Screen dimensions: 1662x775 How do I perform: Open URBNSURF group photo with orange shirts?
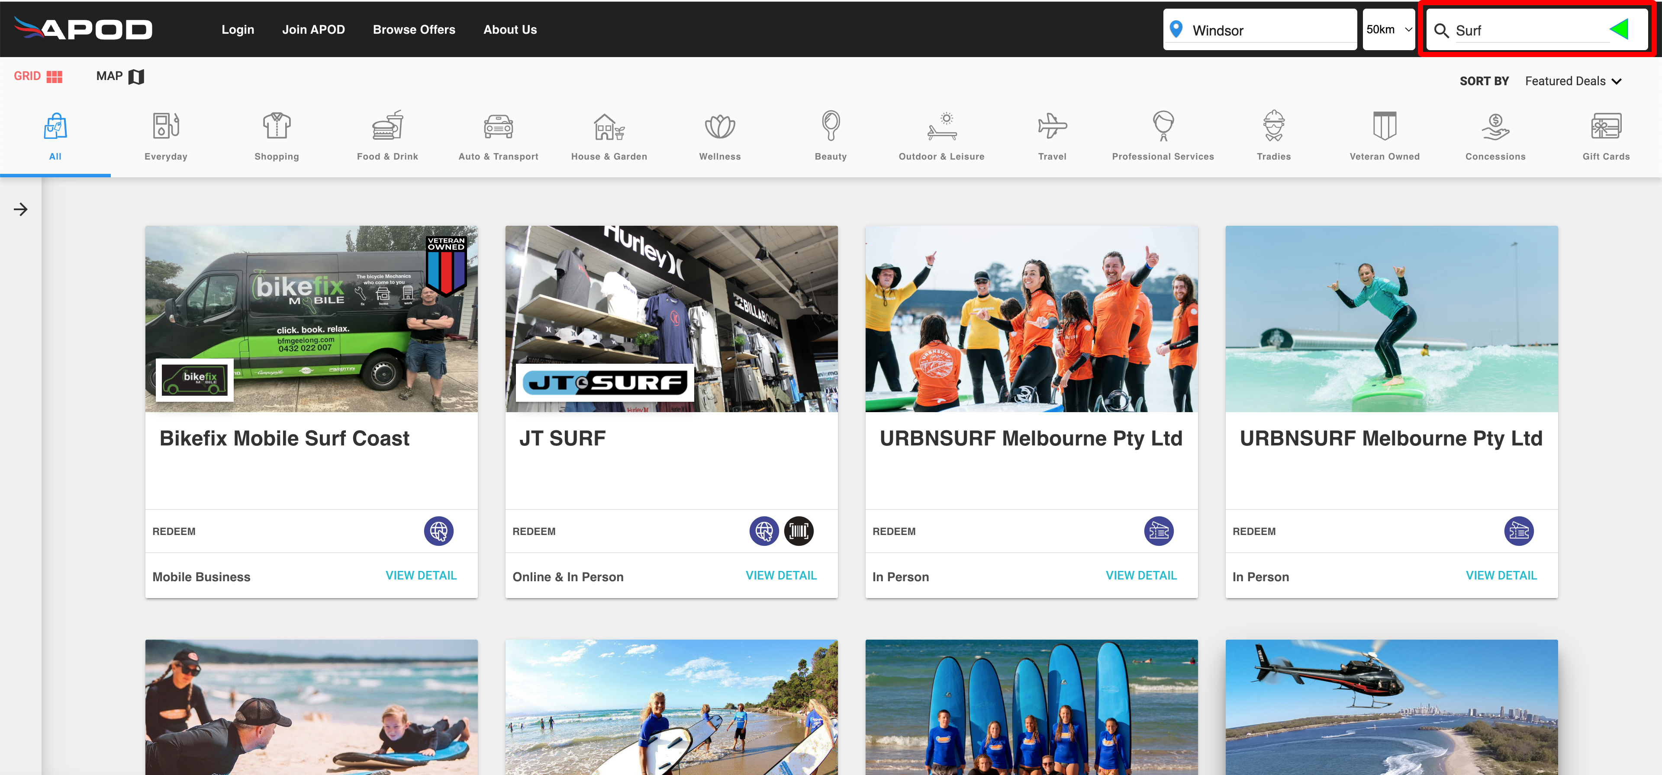coord(1031,318)
